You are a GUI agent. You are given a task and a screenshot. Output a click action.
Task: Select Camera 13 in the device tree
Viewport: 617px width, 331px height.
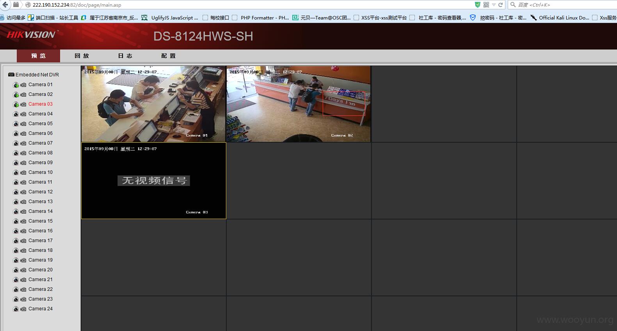[x=41, y=202]
